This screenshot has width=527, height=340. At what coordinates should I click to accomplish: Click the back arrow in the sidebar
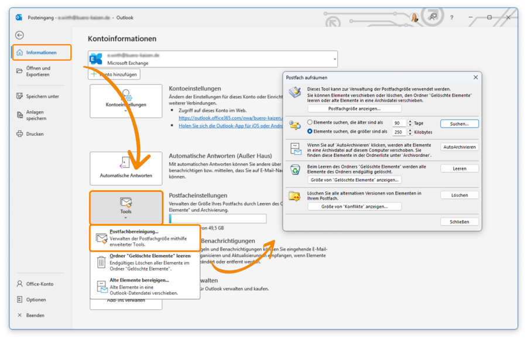[19, 36]
